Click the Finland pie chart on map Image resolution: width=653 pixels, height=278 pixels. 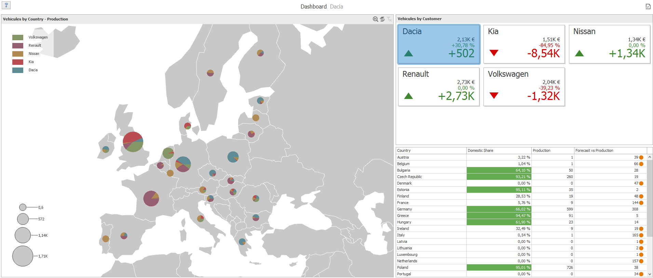260,53
